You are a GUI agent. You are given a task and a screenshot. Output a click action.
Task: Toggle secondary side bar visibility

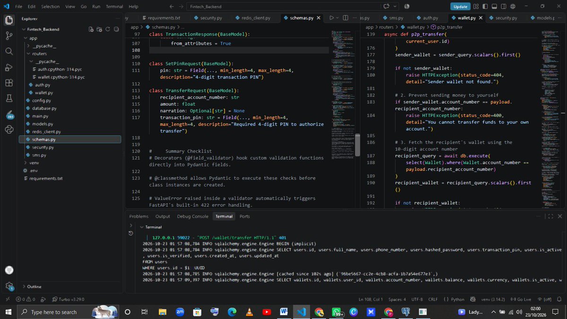503,6
